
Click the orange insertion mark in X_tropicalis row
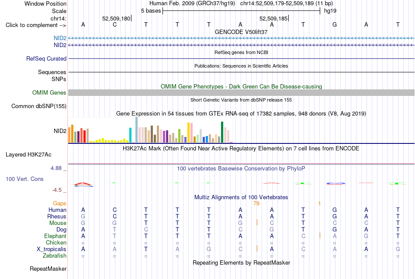[x=257, y=248]
